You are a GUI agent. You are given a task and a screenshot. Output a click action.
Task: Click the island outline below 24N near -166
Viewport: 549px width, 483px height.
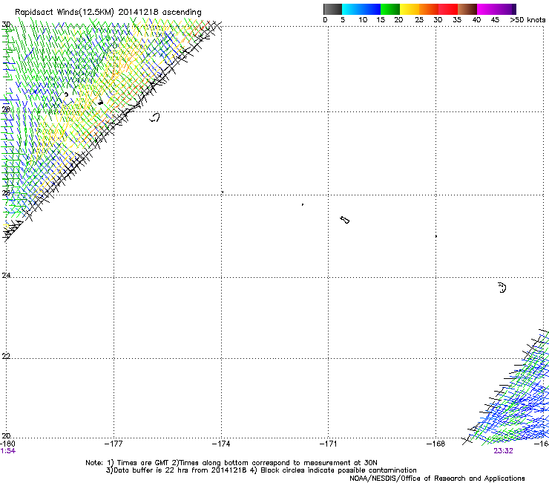tap(502, 288)
